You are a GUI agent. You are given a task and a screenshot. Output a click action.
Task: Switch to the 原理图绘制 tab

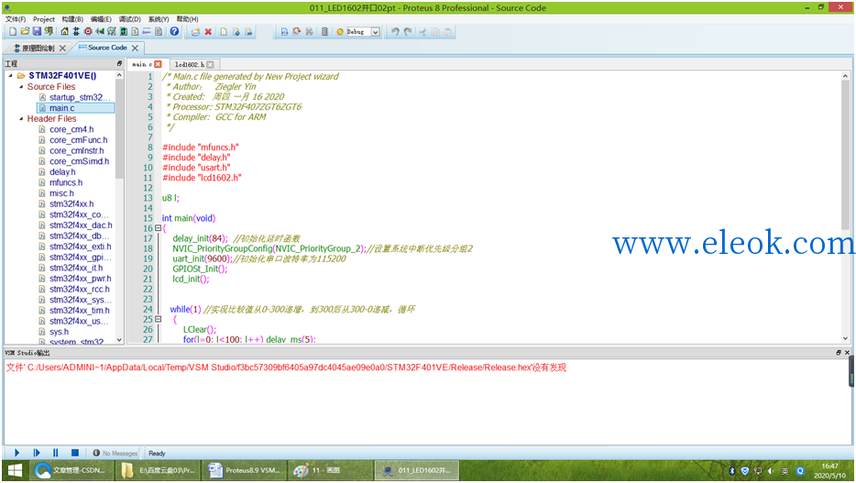click(x=38, y=48)
